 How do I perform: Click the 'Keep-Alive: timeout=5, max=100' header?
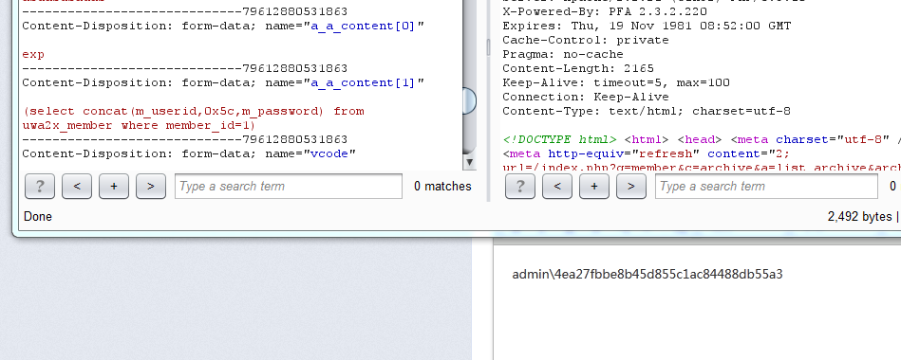coord(616,82)
